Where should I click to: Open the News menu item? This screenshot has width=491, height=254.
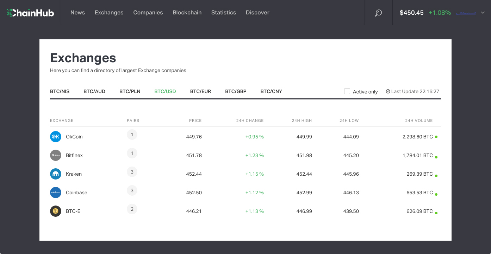pos(77,13)
